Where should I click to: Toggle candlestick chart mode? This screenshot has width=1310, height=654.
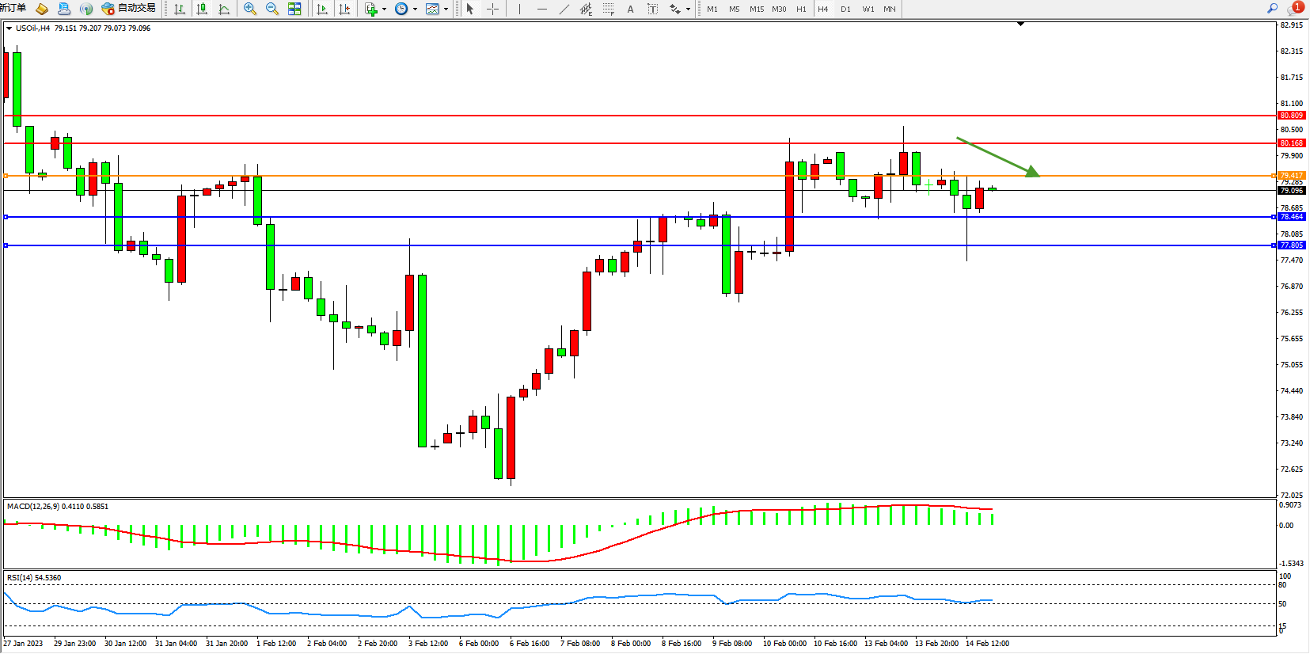[x=202, y=9]
